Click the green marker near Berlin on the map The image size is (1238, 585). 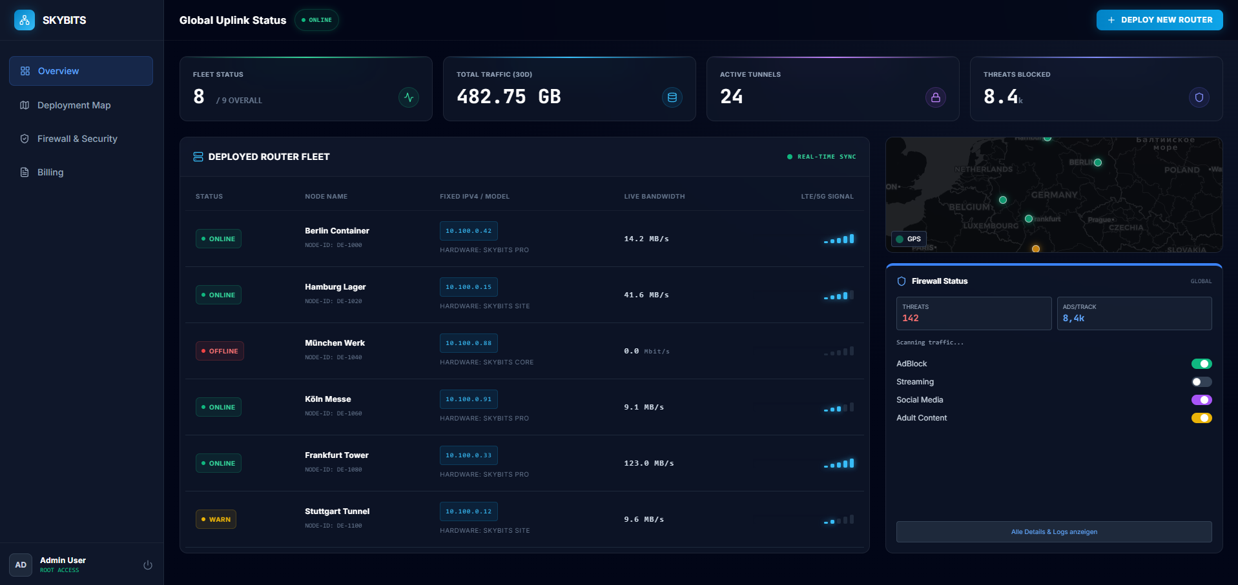pos(1097,163)
